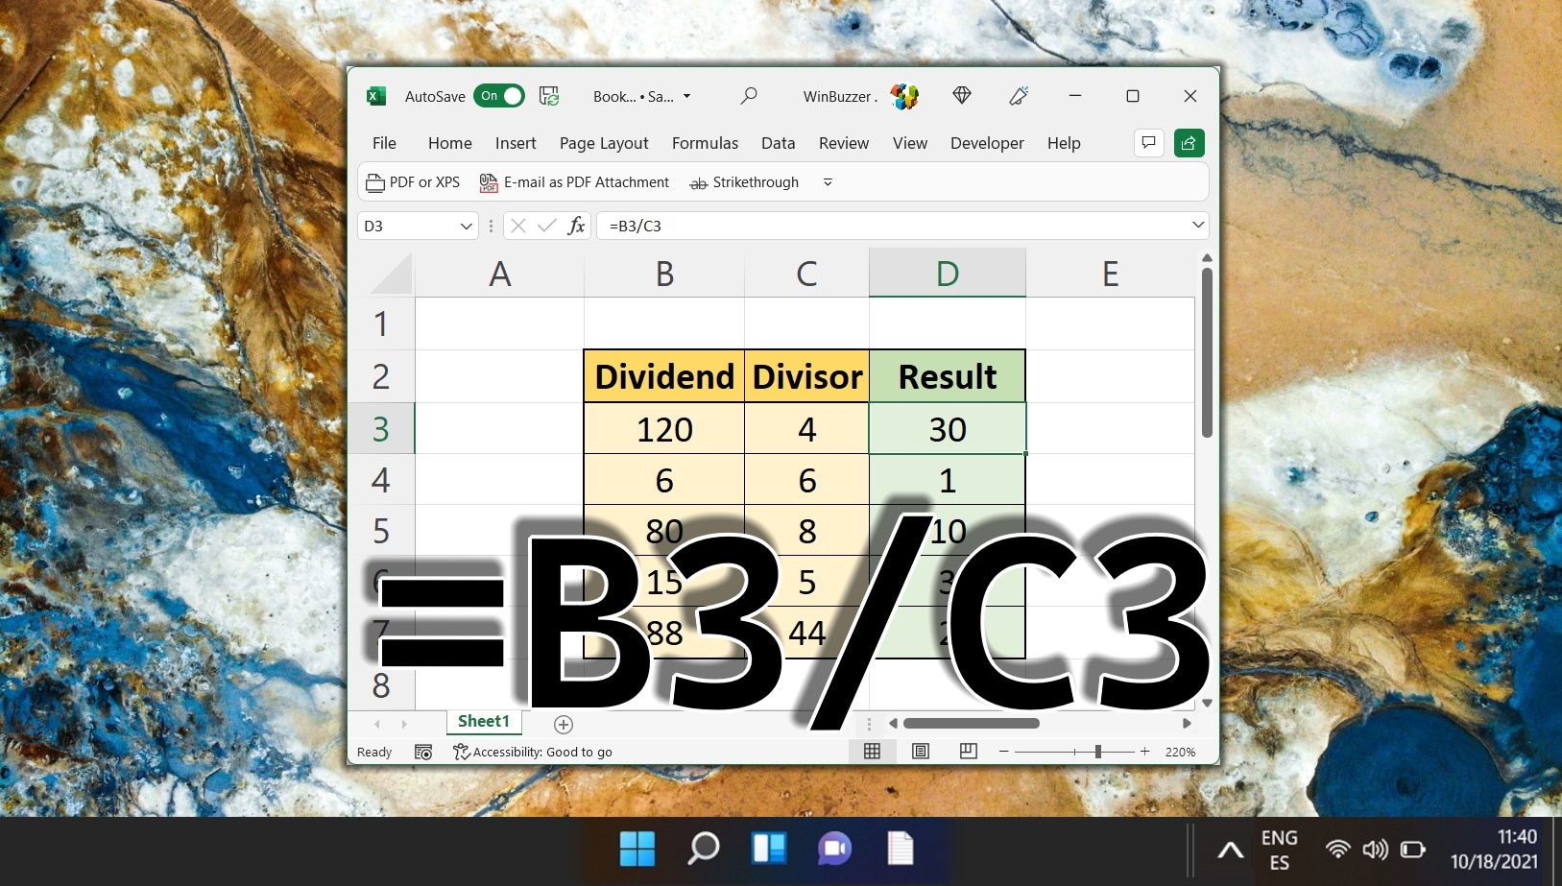
Task: Click the vertical scrollbar thumb
Action: (x=1207, y=353)
